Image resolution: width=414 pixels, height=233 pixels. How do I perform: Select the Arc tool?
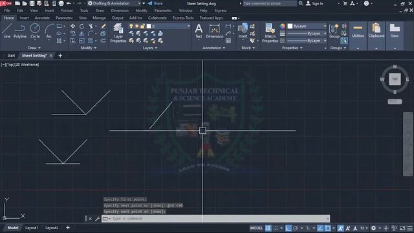pyautogui.click(x=49, y=31)
